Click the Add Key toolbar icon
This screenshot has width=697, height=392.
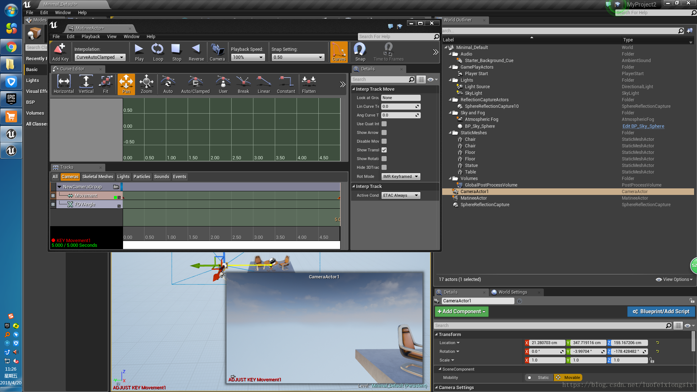coord(60,52)
